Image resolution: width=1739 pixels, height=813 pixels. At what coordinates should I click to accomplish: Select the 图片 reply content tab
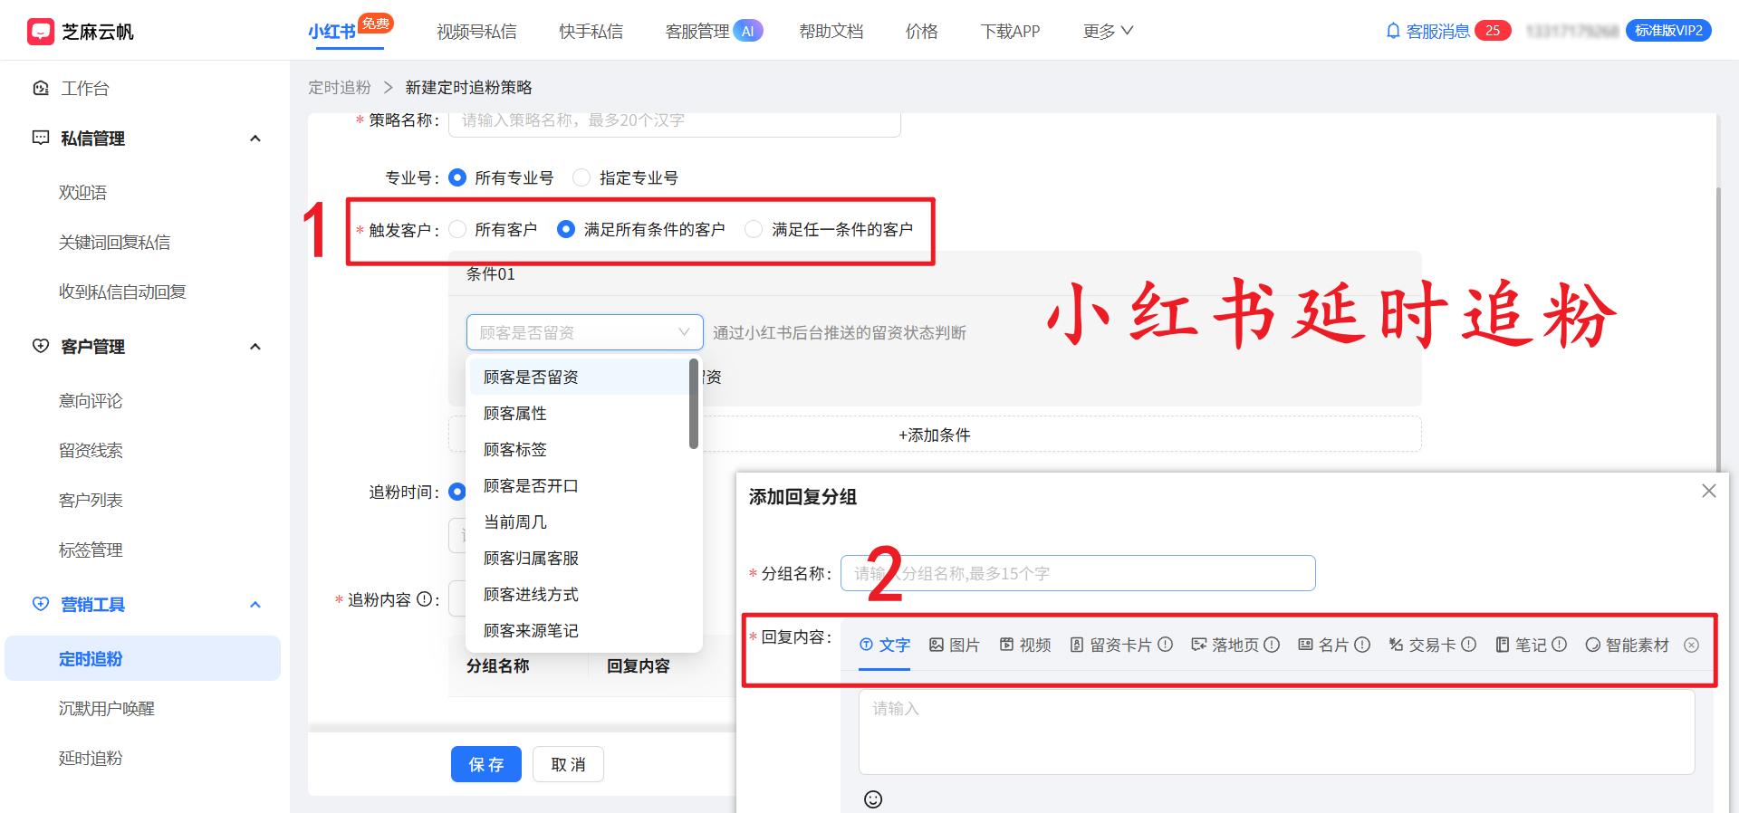pos(955,645)
